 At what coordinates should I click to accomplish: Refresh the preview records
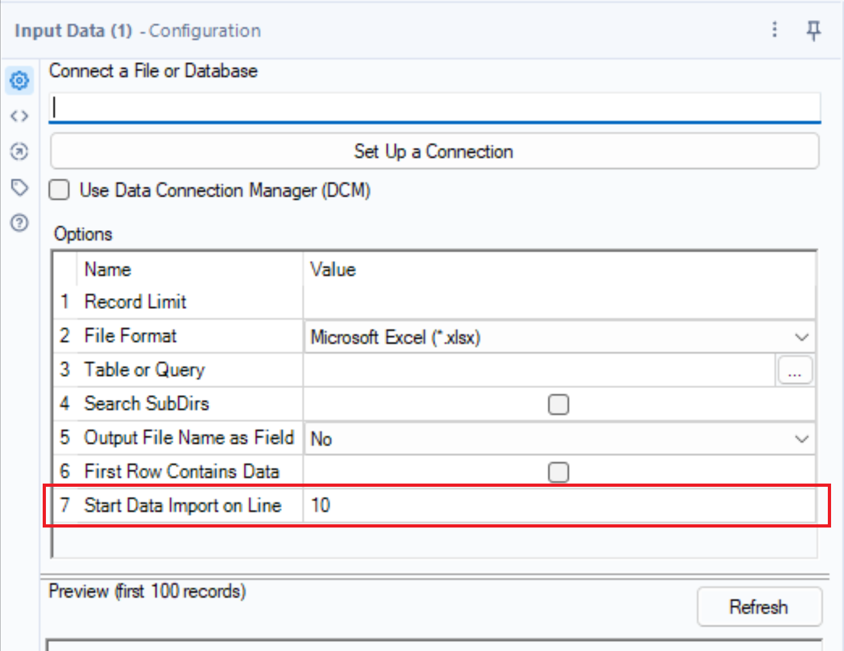(x=759, y=606)
